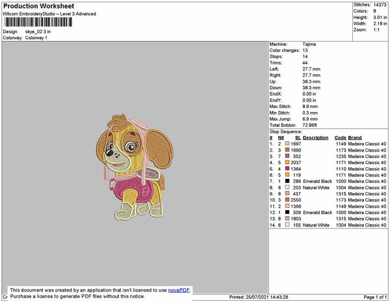Image resolution: width=390 pixels, height=302 pixels.
Task: Click the Stop Sequence label
Action: (286, 131)
